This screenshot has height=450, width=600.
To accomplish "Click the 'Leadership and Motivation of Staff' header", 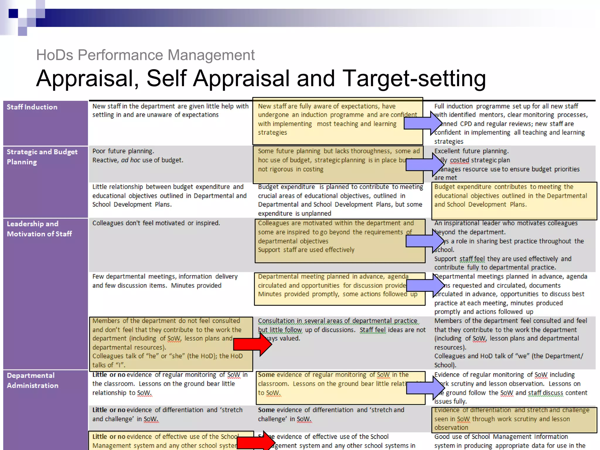I will click(x=45, y=294).
